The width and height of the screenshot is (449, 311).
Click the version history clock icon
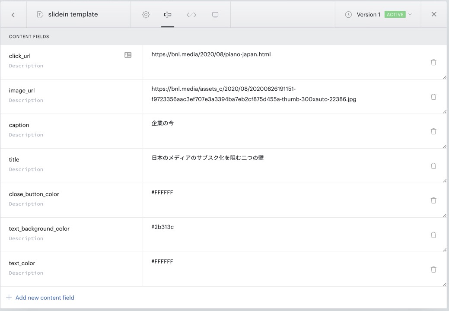click(x=348, y=15)
